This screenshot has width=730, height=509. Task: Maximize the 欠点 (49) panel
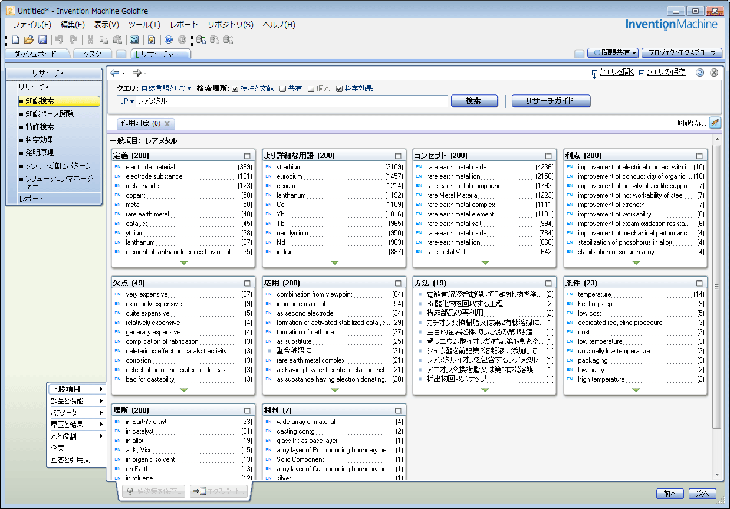(x=248, y=283)
